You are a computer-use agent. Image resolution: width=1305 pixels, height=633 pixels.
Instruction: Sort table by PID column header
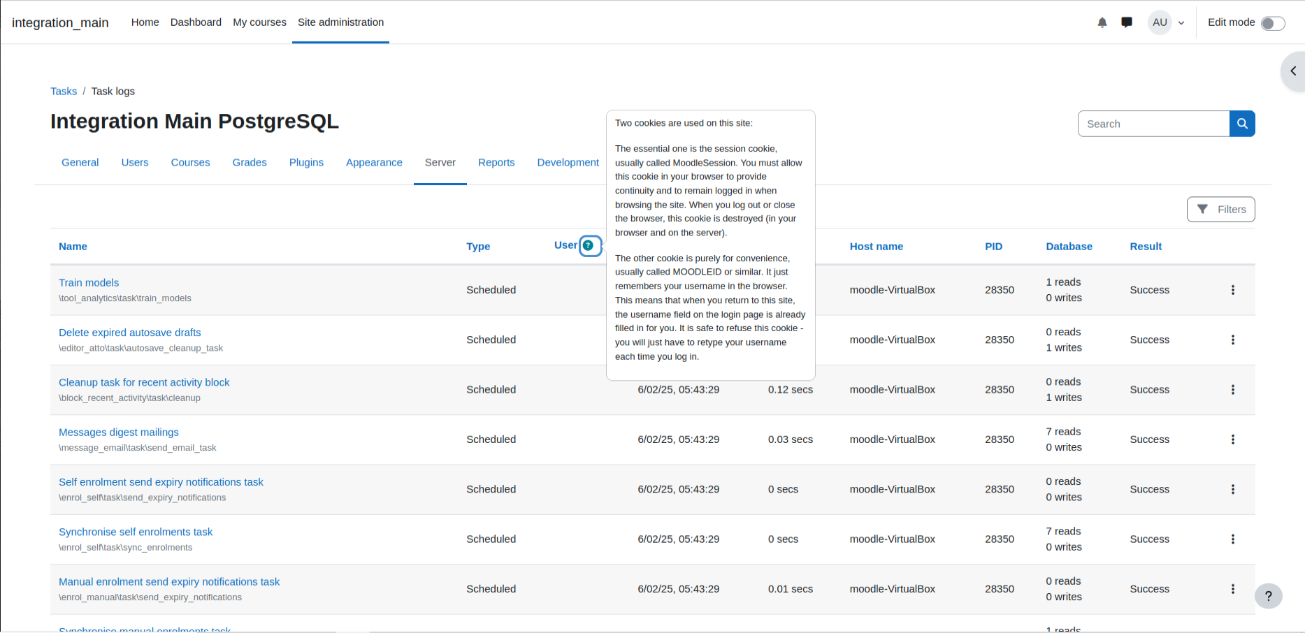pyautogui.click(x=993, y=247)
